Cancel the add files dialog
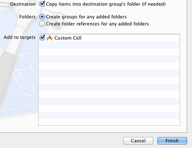Screen dimensions: 192x148 pos(138,141)
